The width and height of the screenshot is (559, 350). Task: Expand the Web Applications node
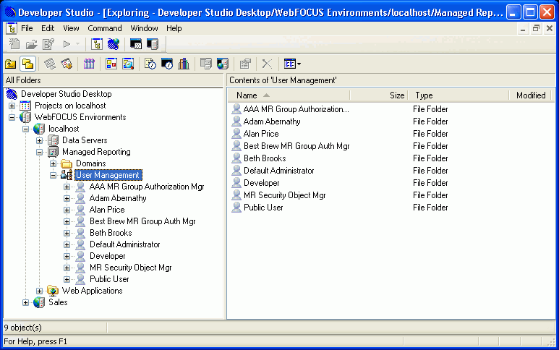[40, 291]
